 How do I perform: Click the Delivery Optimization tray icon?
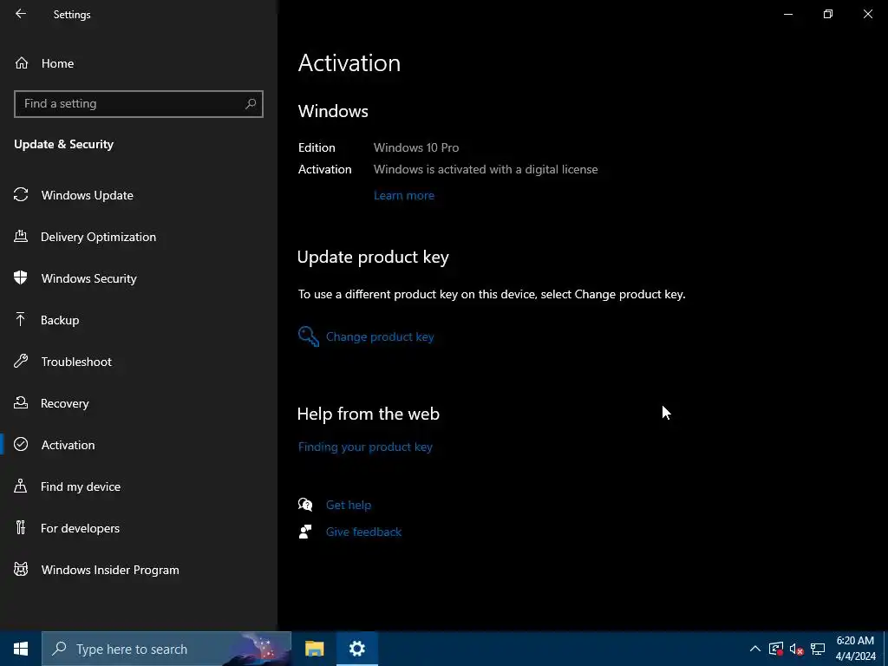21,236
